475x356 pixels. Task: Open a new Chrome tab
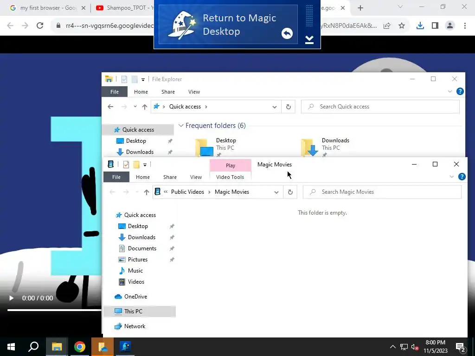tap(360, 8)
